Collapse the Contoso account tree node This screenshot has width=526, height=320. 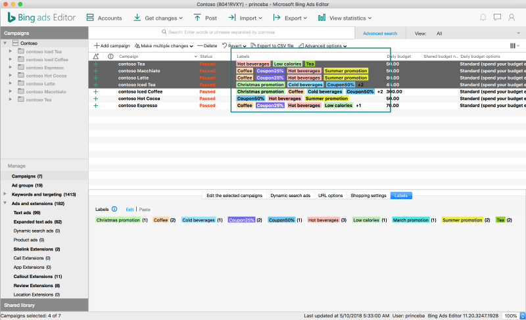pyautogui.click(x=5, y=43)
